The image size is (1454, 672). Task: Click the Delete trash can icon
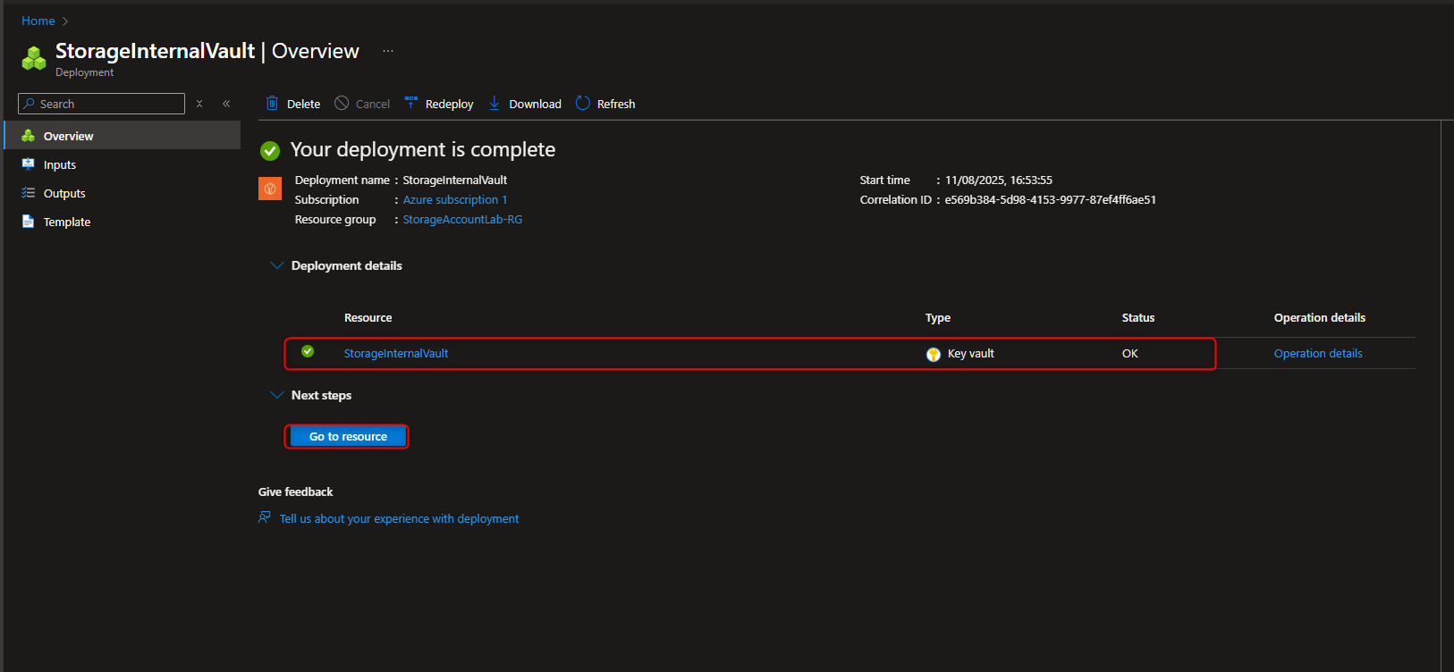[272, 104]
